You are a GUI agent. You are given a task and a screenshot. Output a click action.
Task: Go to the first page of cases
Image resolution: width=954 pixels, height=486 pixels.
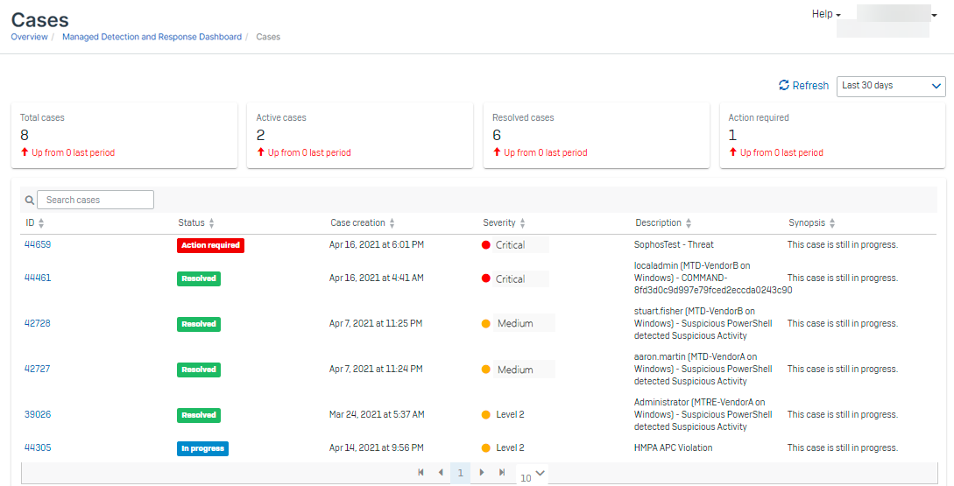tap(420, 473)
